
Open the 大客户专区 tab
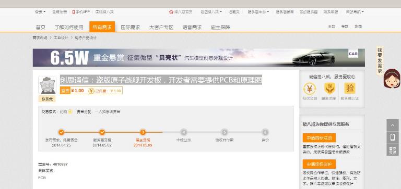[161, 27]
